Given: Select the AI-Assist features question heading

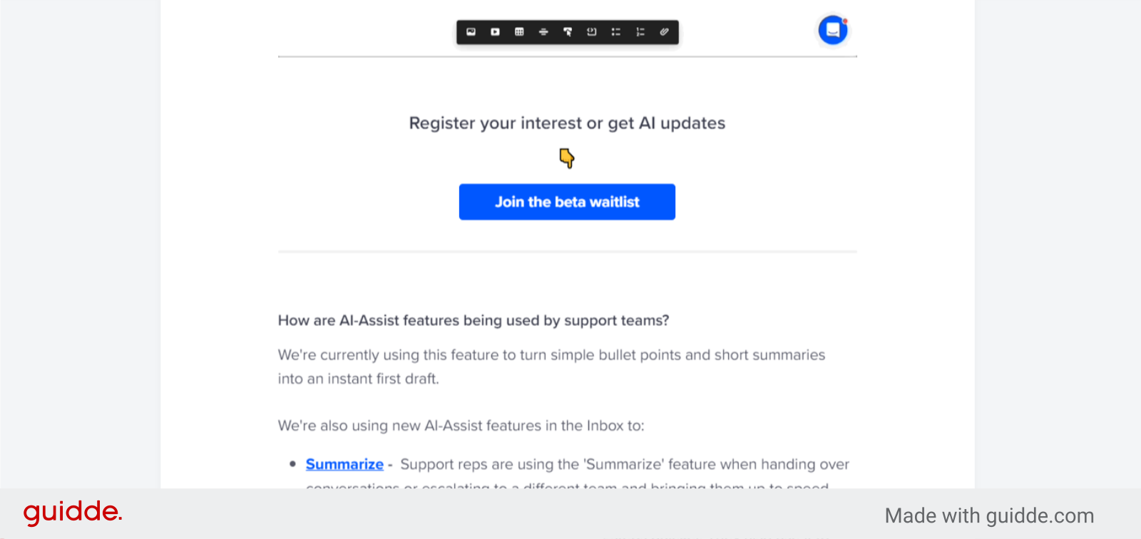Looking at the screenshot, I should tap(473, 320).
